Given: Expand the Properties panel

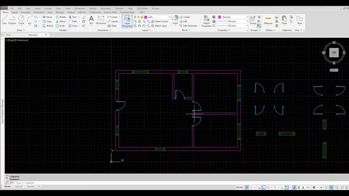Looking at the screenshot, I should click(224, 30).
